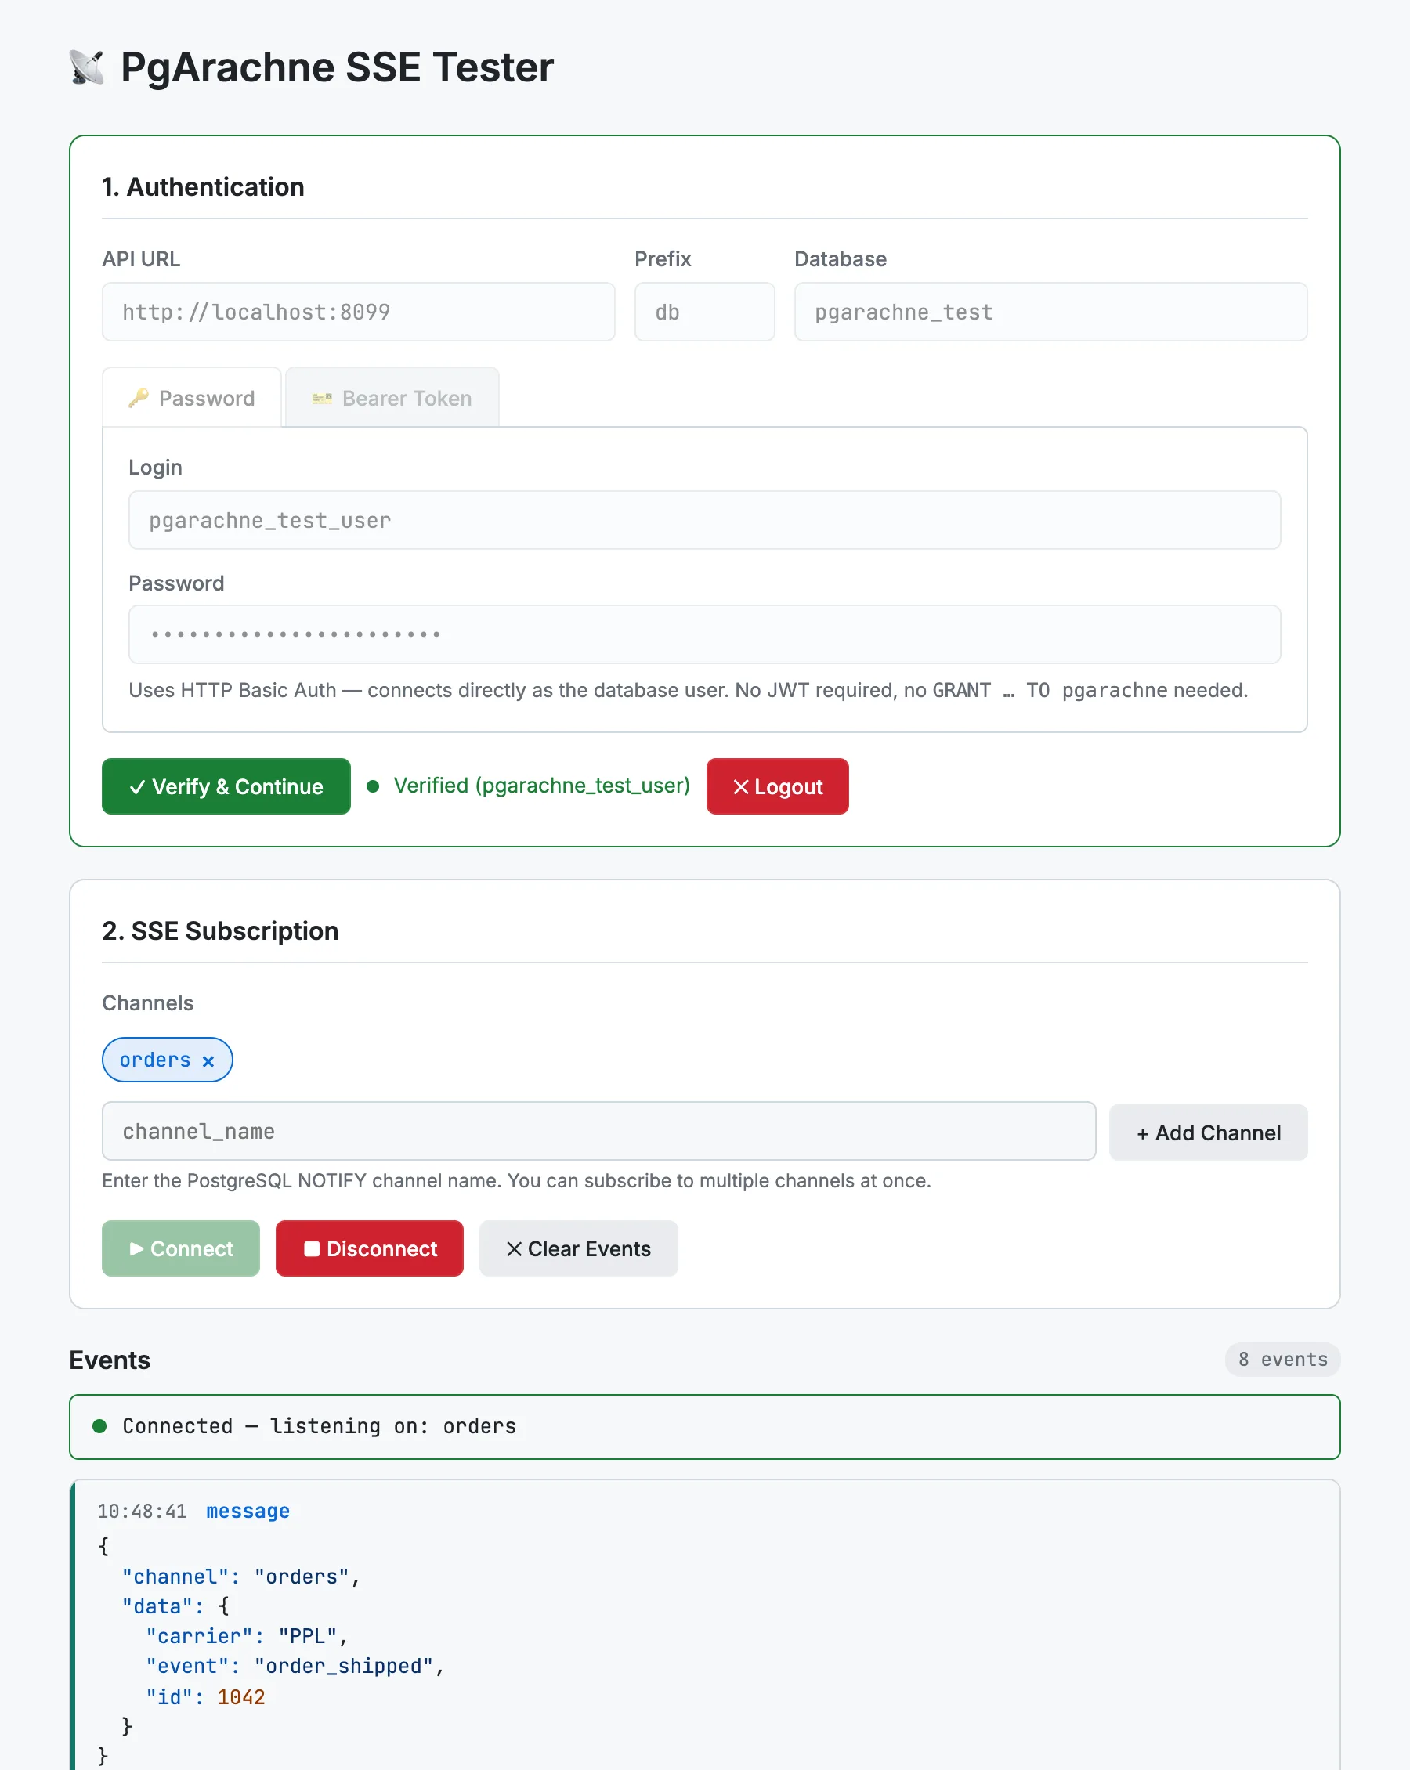Focus the Prefix field
The image size is (1410, 1770).
pyautogui.click(x=704, y=312)
